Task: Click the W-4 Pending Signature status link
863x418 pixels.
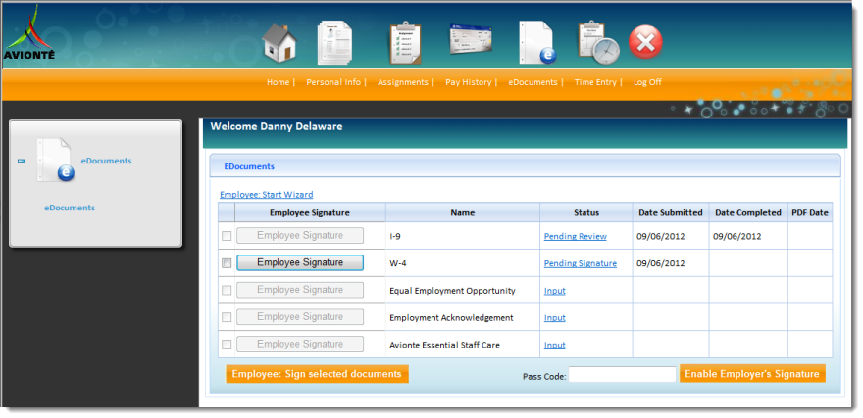Action: point(580,263)
